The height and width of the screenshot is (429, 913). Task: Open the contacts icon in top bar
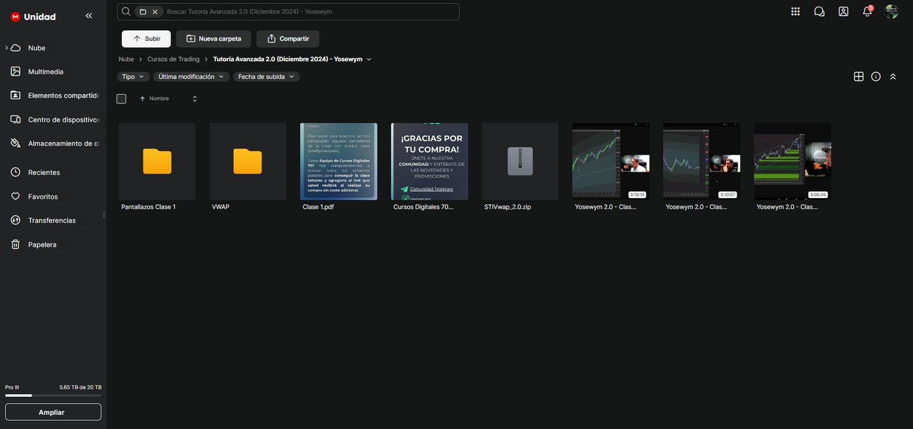[x=843, y=11]
